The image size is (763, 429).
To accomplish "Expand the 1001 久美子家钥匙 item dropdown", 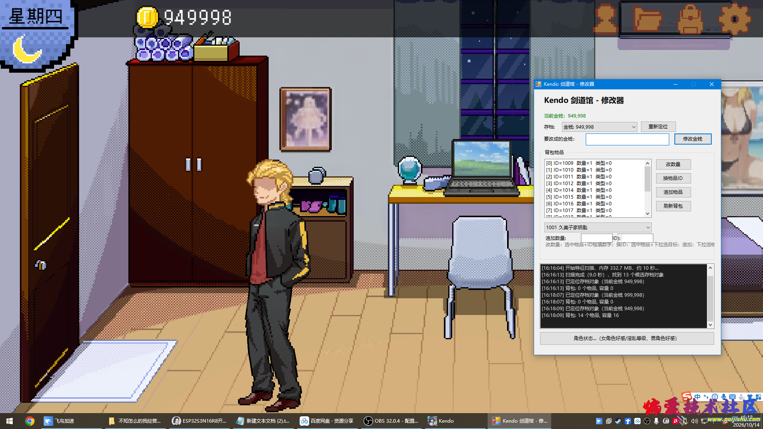I will [598, 228].
